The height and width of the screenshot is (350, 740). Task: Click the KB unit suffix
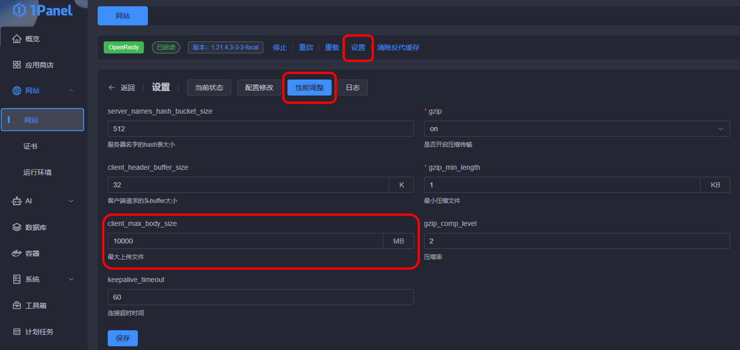coord(715,185)
